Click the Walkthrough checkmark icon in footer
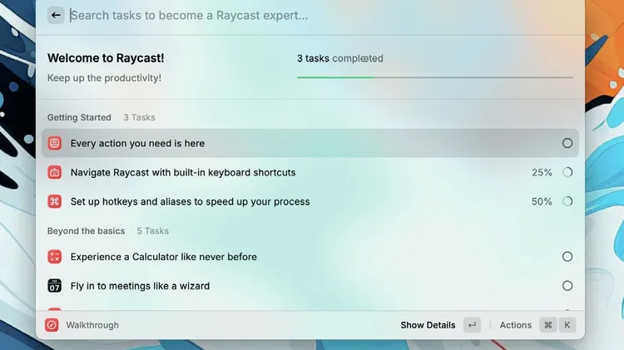The width and height of the screenshot is (624, 350). (52, 325)
